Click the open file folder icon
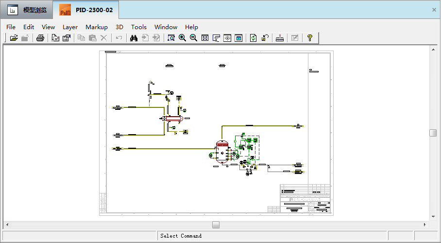Viewport: 441px width, 243px height. 14,38
